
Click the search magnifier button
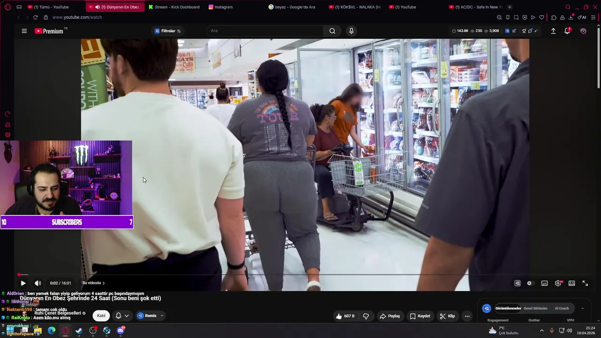pos(332,31)
